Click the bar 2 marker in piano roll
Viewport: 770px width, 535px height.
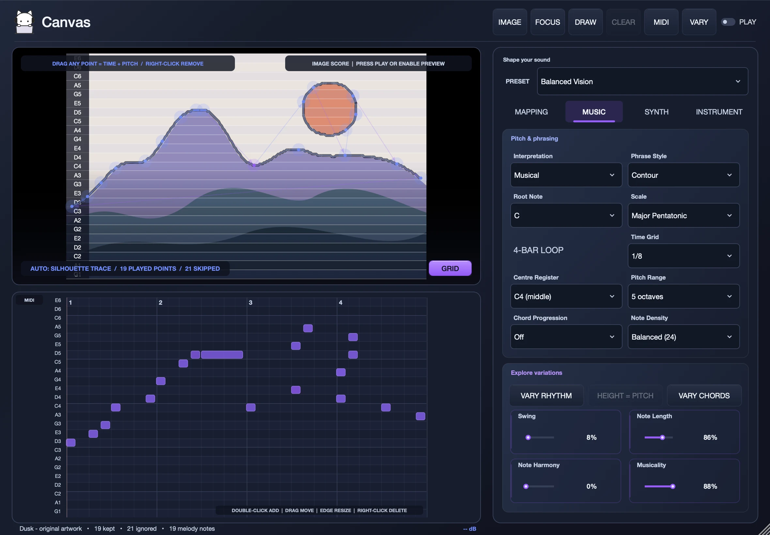pos(161,302)
